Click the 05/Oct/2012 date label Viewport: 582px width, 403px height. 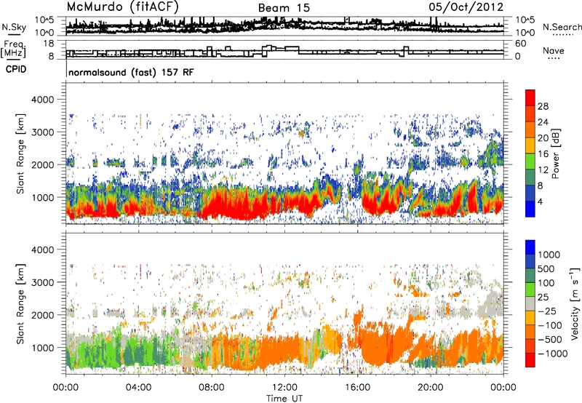(466, 7)
